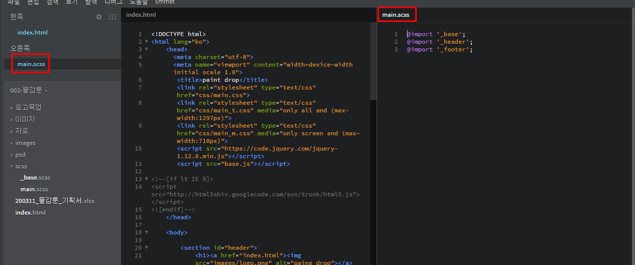Click the 오른쪽 pane label in the sidebar

coord(20,48)
